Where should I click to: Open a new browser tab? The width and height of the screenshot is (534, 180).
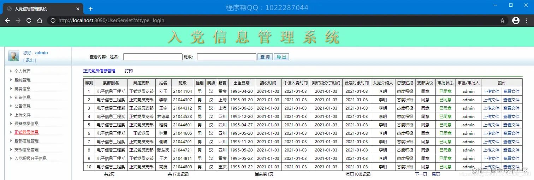tap(90, 8)
